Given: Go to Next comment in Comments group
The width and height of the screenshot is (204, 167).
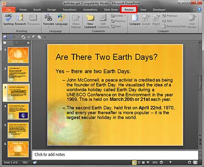Looking at the screenshot, I should (116, 26).
